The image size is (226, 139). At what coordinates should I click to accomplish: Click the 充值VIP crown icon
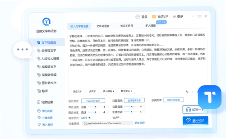point(154,17)
